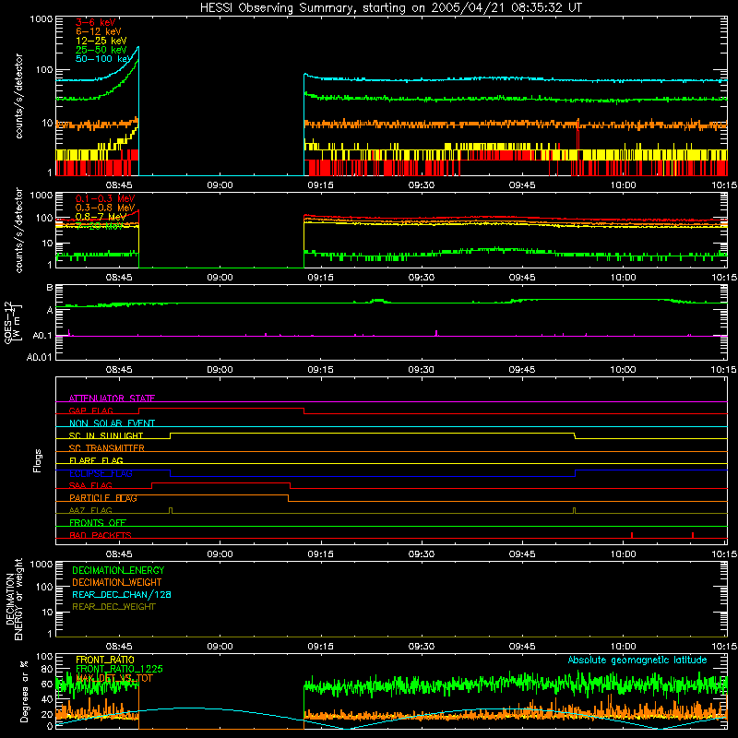The image size is (738, 738).
Task: Select the green FRONT_RATIO_1225 legend label
Action: 119,669
